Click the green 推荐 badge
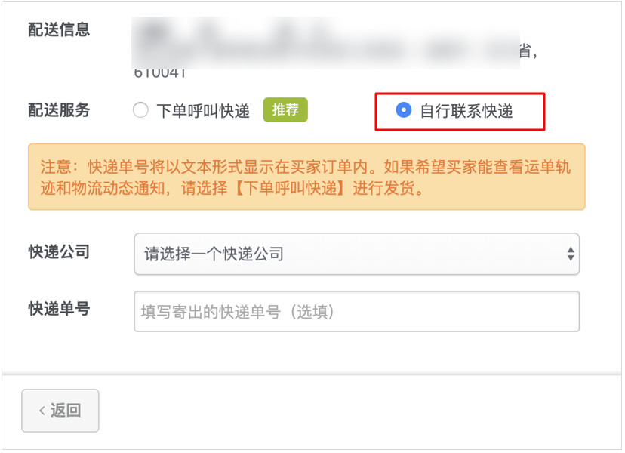The height and width of the screenshot is (453, 625). 285,110
